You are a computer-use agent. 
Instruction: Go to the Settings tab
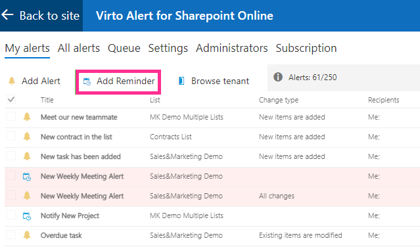click(168, 48)
